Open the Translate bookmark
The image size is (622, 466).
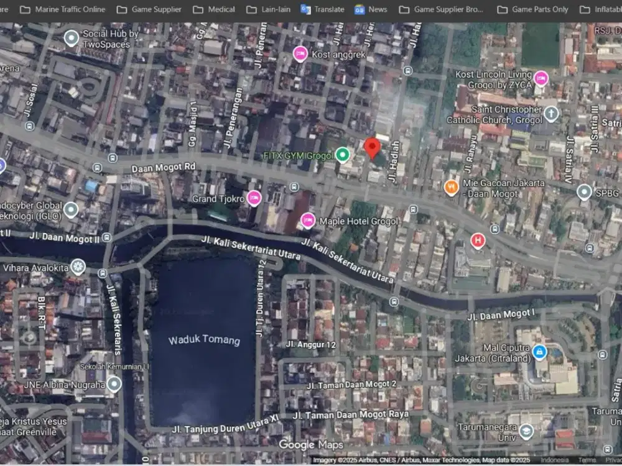click(x=322, y=9)
